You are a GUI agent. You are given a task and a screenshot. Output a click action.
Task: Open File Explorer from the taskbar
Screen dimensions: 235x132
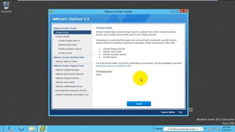32,129
